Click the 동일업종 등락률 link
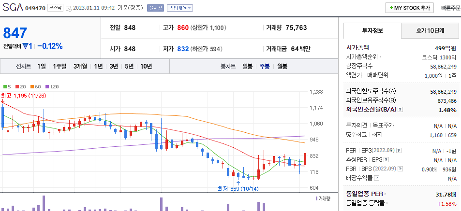Image resolution: width=461 pixels, height=211 pixels. click(x=365, y=203)
